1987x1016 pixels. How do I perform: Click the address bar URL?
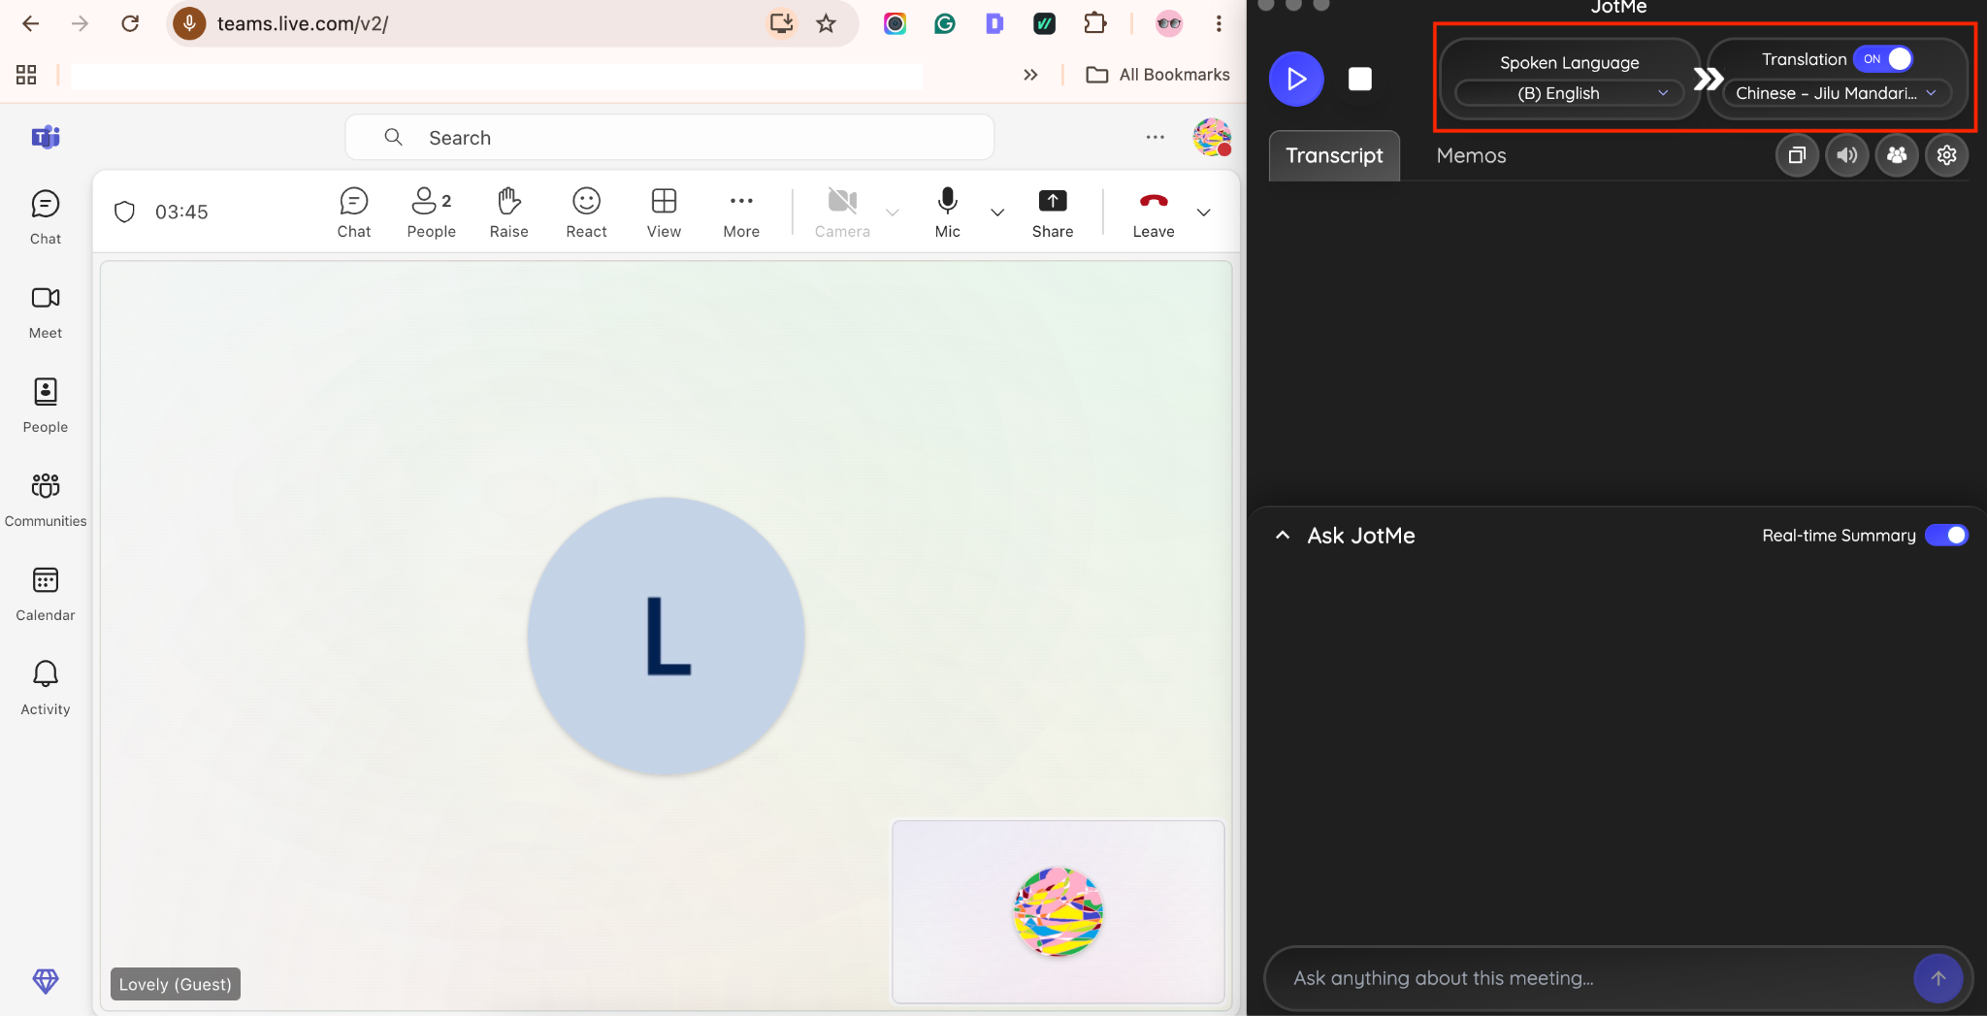pos(303,23)
